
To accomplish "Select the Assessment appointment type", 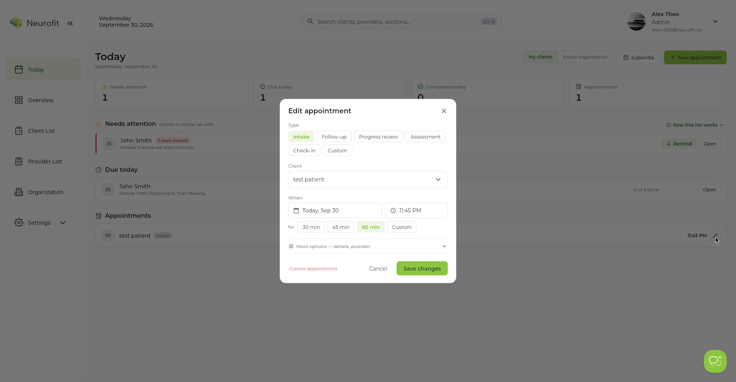I will click(425, 137).
